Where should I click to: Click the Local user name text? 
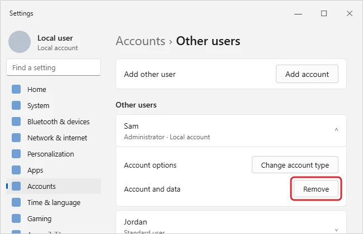click(55, 38)
